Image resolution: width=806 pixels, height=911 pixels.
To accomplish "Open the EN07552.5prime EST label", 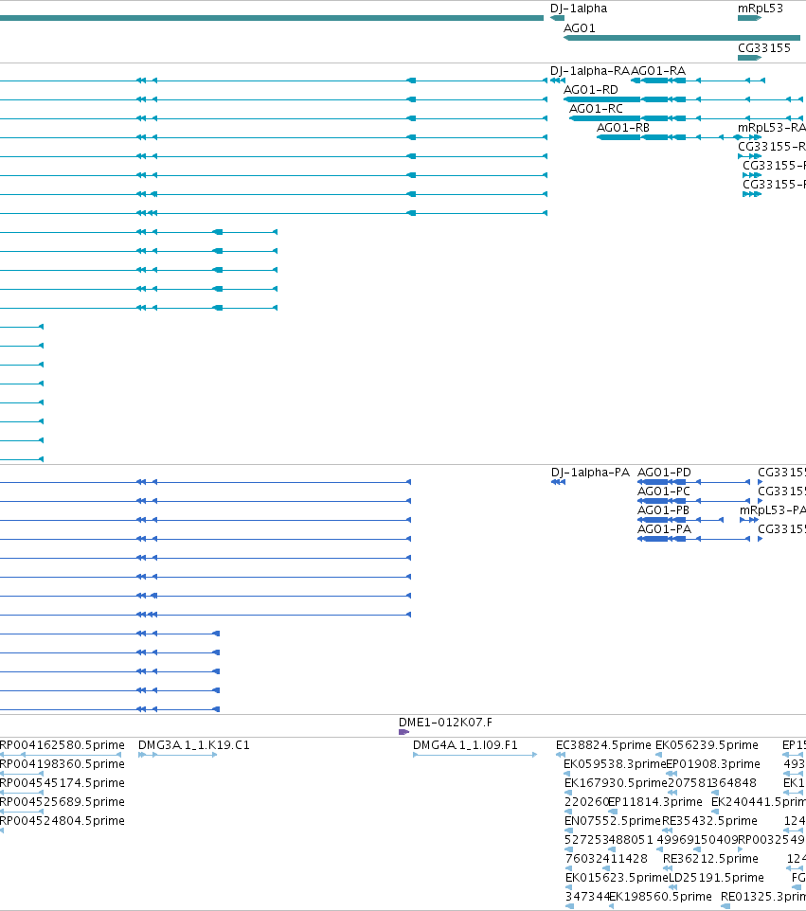I will coord(613,820).
